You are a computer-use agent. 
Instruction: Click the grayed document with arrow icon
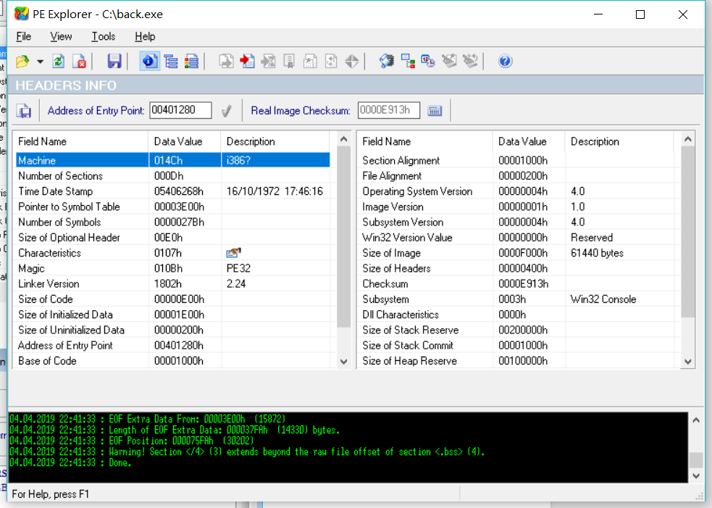coord(226,62)
